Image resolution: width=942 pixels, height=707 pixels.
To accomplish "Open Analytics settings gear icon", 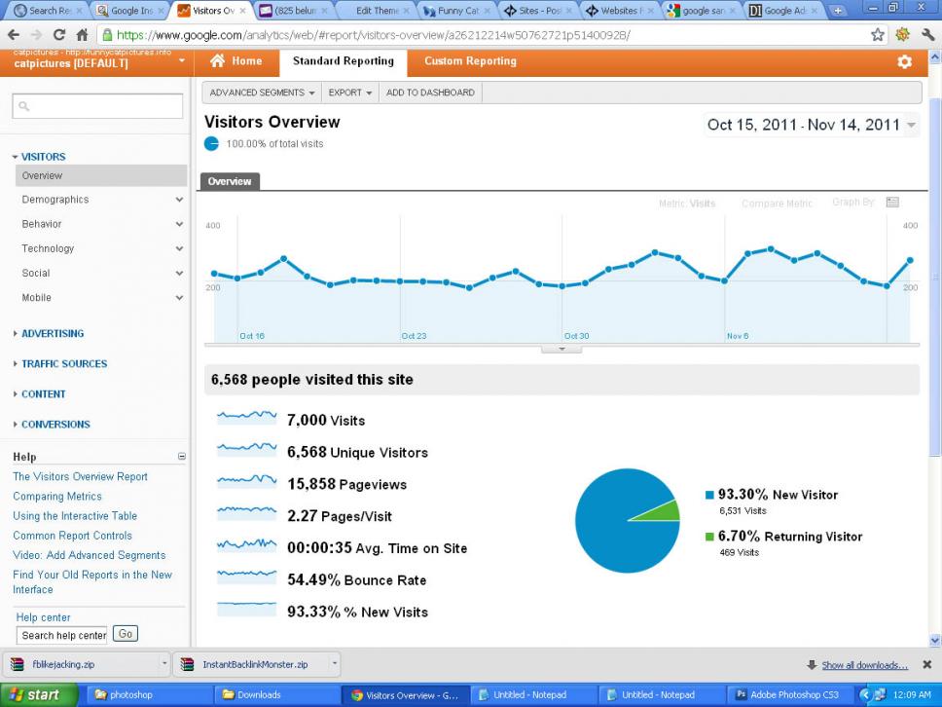I will coord(904,62).
